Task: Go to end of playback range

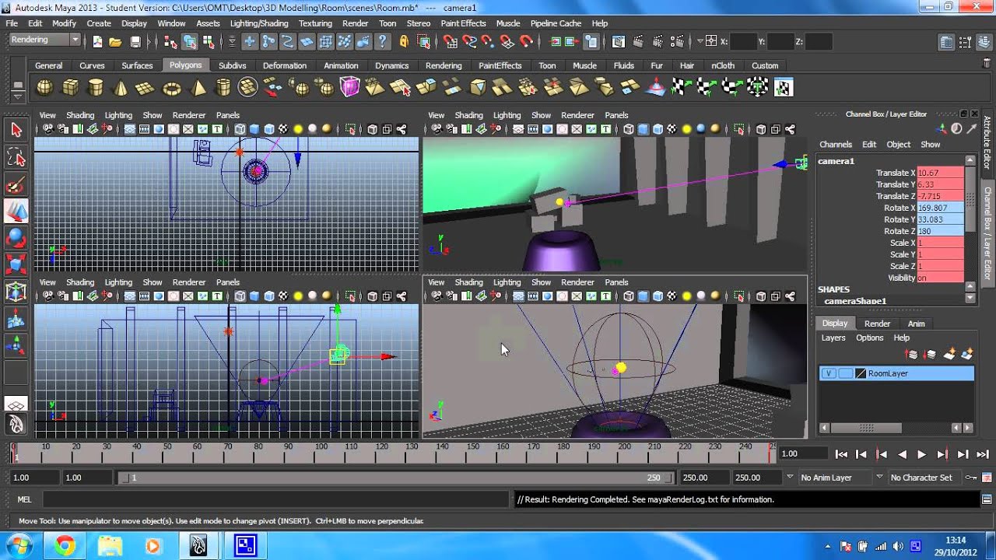Action: point(983,454)
